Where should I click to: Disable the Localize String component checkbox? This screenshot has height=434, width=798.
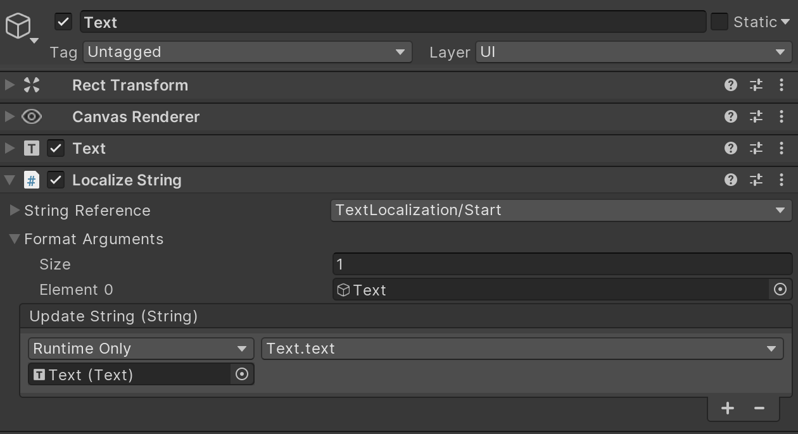[x=56, y=180]
